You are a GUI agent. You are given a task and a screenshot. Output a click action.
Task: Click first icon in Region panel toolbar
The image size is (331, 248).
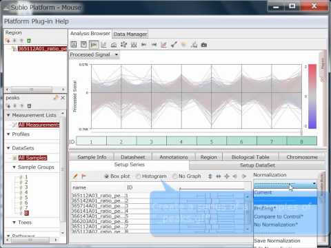click(x=8, y=41)
